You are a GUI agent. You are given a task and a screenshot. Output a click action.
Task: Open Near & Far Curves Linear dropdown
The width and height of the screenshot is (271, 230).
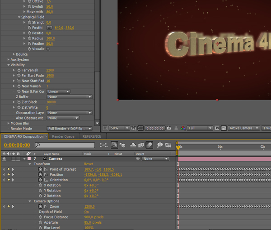[x=58, y=91]
